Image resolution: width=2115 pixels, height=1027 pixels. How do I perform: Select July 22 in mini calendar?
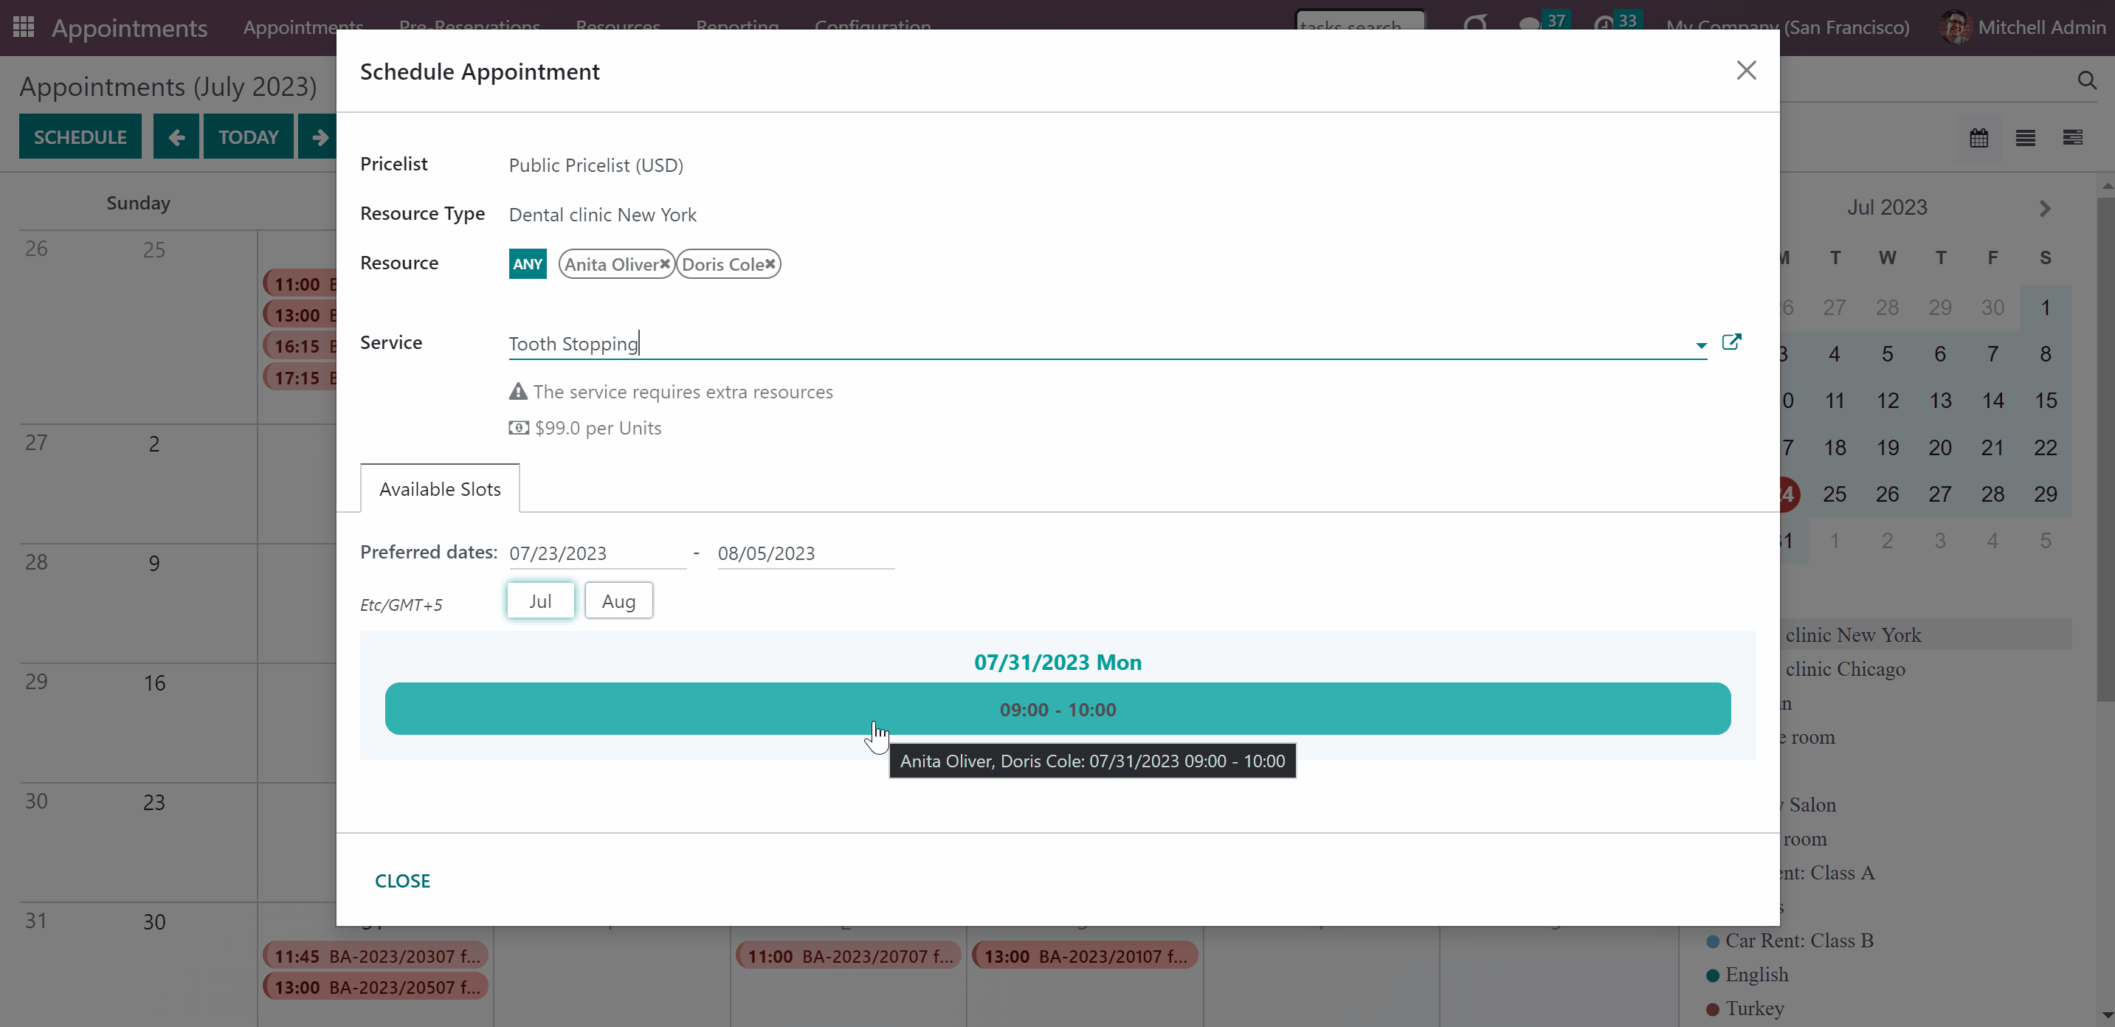[2045, 447]
